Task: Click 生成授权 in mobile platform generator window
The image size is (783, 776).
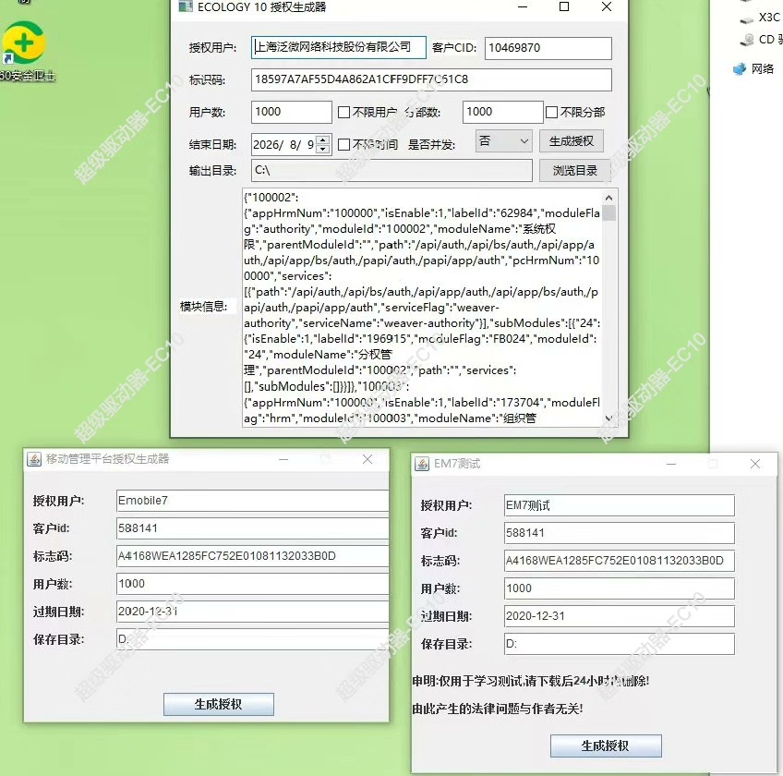Action: [x=219, y=704]
